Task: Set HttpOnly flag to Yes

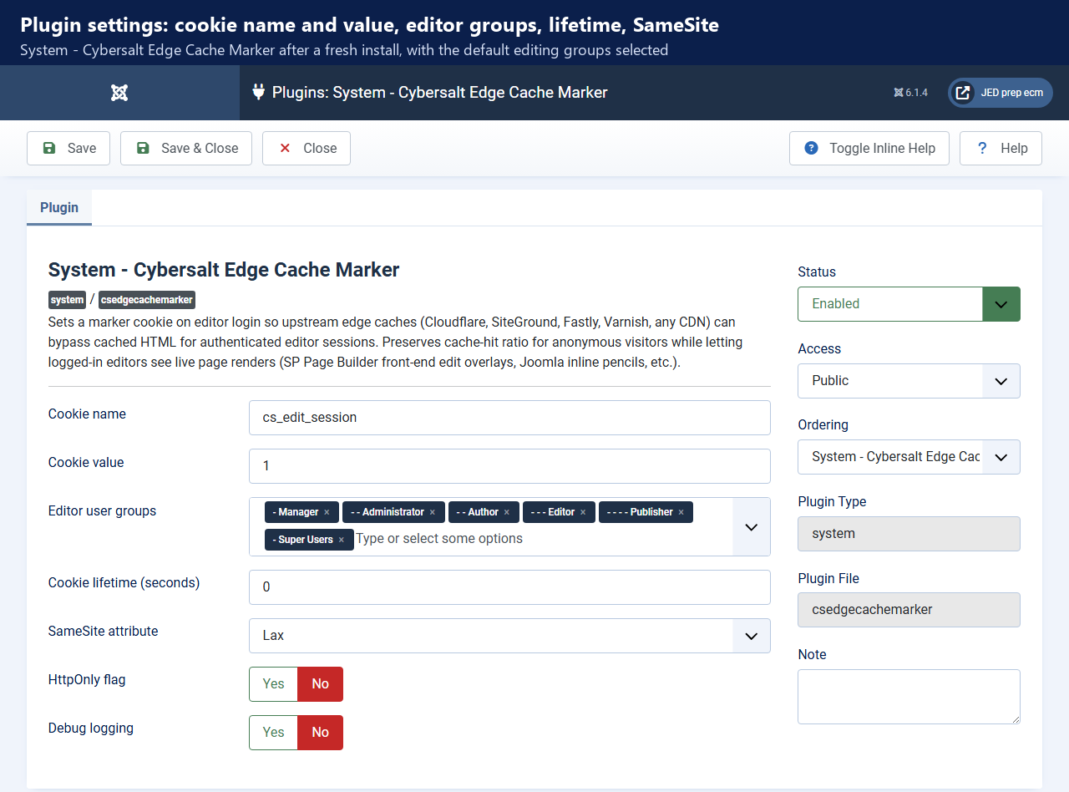Action: [x=274, y=684]
